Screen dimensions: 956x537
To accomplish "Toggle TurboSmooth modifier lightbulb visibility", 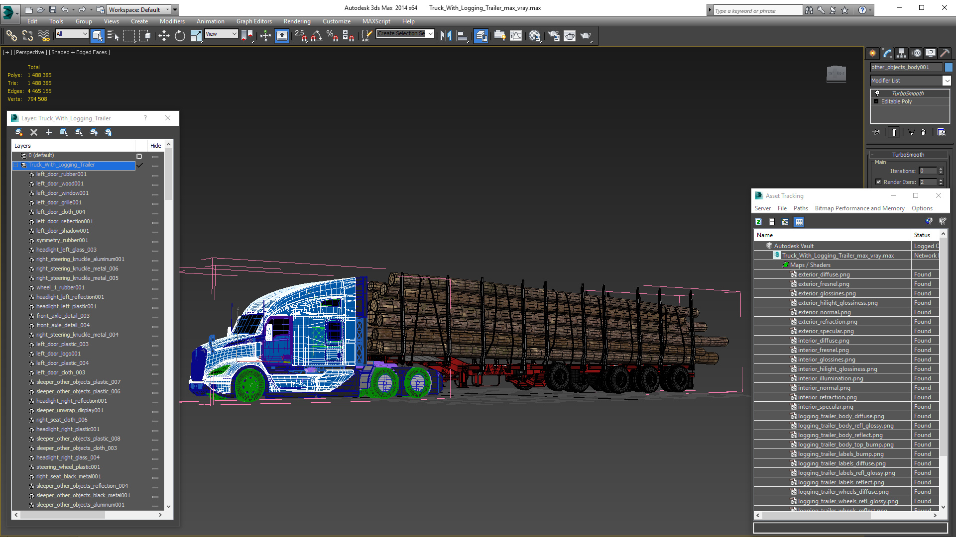I will click(877, 93).
